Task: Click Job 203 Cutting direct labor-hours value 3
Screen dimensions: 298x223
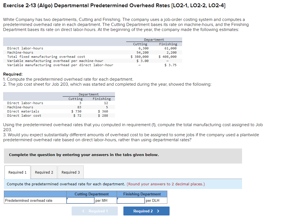Action: (80, 103)
